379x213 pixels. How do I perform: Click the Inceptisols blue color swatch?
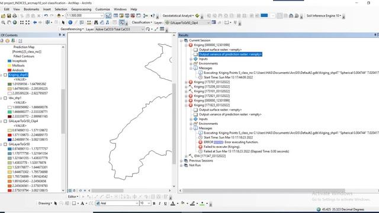[9, 61]
